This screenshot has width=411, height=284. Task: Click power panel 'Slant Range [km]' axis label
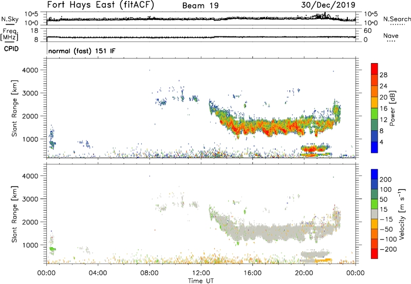(14, 108)
